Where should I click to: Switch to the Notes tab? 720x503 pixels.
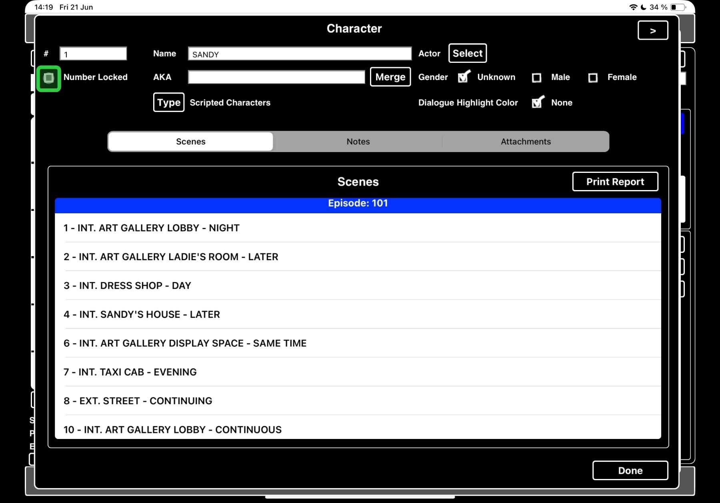(x=358, y=142)
